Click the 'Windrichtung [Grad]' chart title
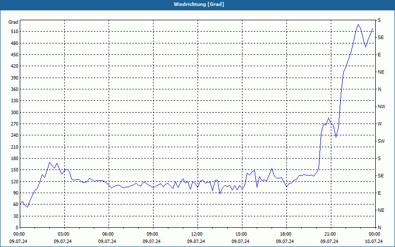 (x=199, y=4)
